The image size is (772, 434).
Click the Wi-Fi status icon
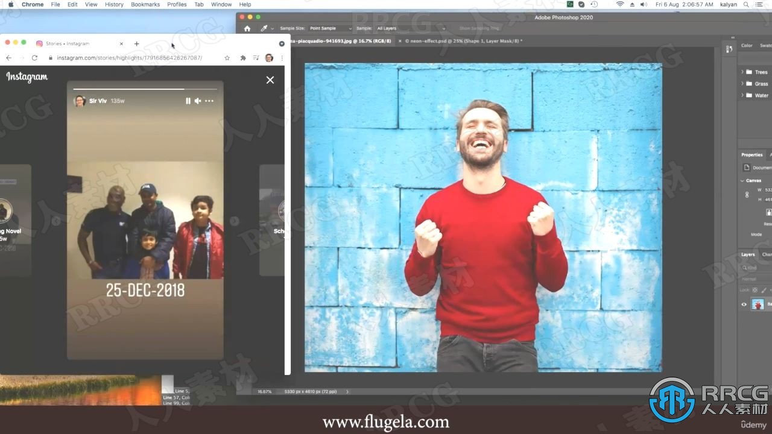pos(620,4)
